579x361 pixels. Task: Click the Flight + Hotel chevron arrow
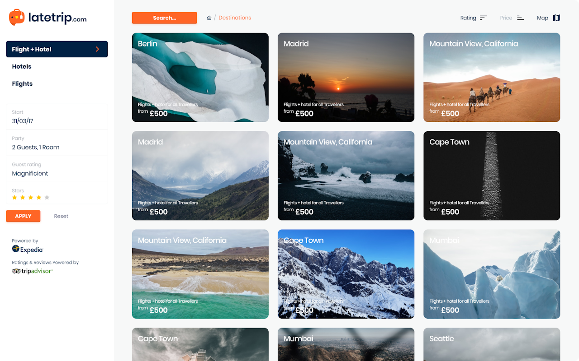97,49
